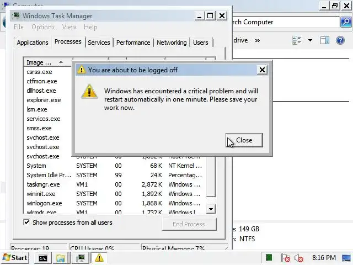Open the Networking tab
The width and height of the screenshot is (353, 265).
[x=172, y=43]
